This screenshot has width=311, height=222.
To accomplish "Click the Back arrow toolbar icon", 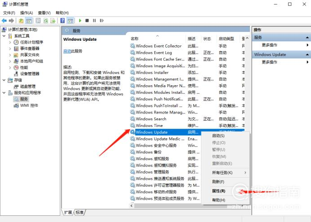I will click(x=4, y=21).
